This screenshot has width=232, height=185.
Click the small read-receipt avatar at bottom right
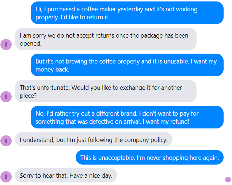[228, 180]
